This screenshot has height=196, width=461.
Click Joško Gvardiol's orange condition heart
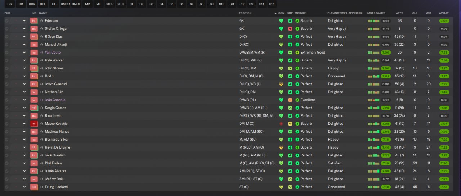click(281, 84)
